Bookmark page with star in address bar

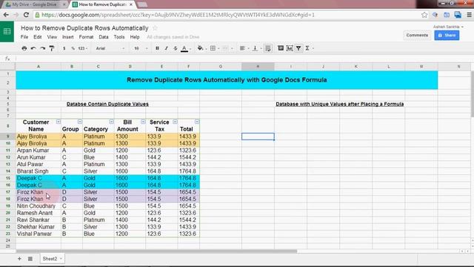coord(424,15)
